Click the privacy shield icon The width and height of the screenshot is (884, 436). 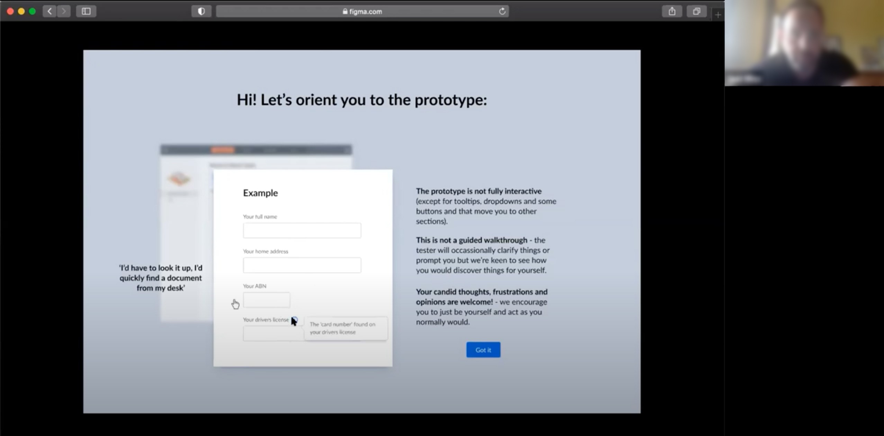(201, 11)
